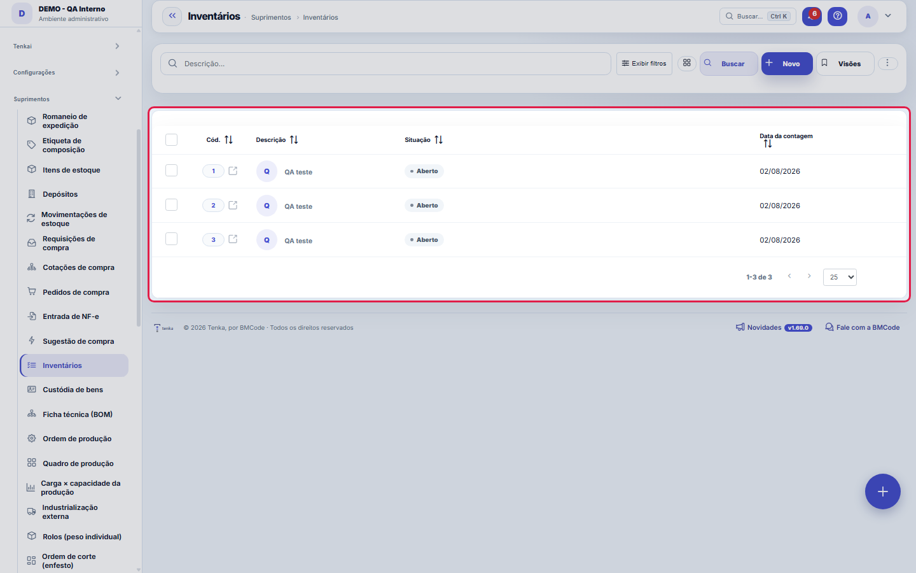
Task: Focus the Descrição search input field
Action: [385, 64]
